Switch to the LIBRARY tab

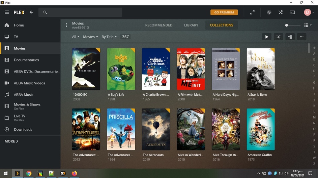(x=191, y=25)
